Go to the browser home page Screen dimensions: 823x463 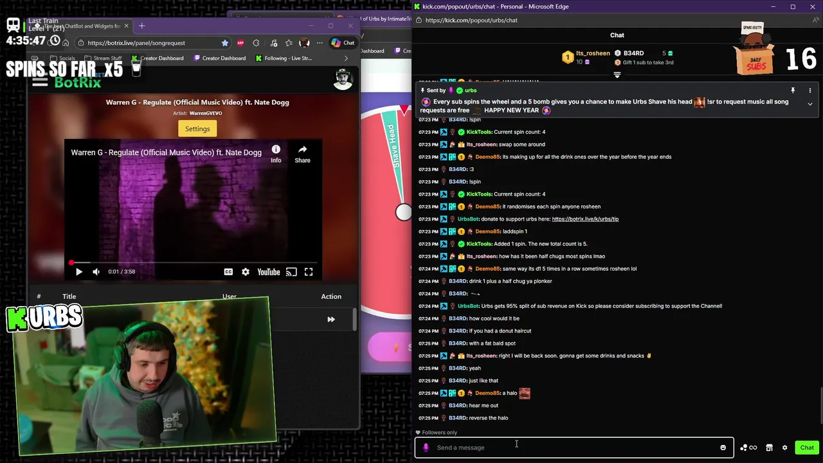click(x=66, y=43)
